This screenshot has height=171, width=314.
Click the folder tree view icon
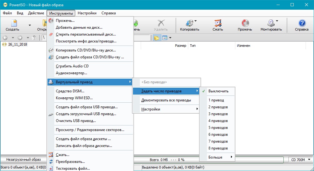tap(157, 38)
